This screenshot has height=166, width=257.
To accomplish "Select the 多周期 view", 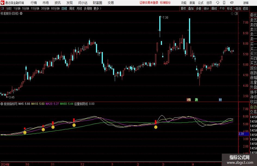I will (x=88, y=8).
